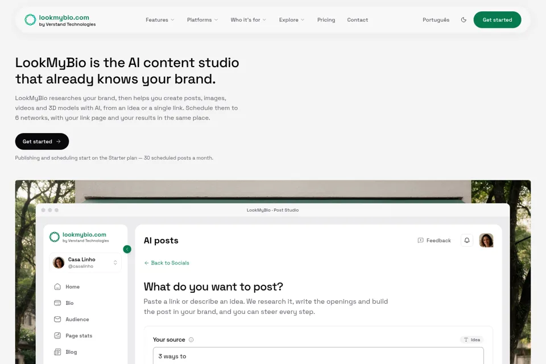
Task: Open the Who it's for dropdown
Action: pyautogui.click(x=249, y=20)
